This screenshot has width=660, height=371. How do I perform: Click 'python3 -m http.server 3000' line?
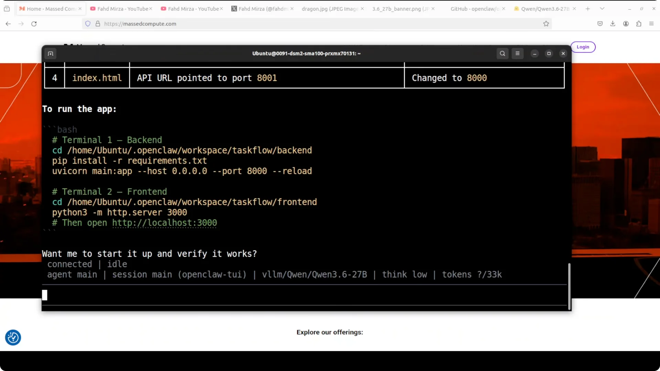click(120, 213)
